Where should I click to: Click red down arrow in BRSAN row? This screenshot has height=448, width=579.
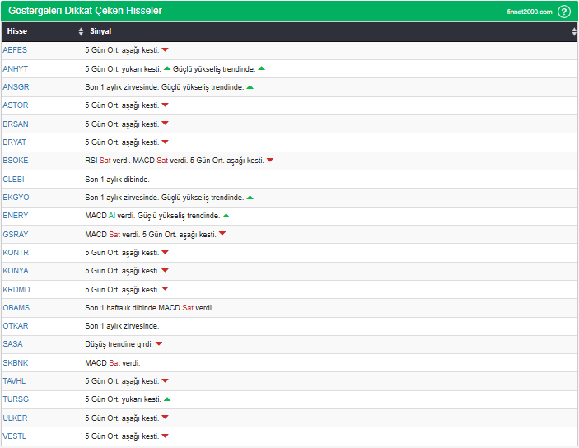coord(165,123)
